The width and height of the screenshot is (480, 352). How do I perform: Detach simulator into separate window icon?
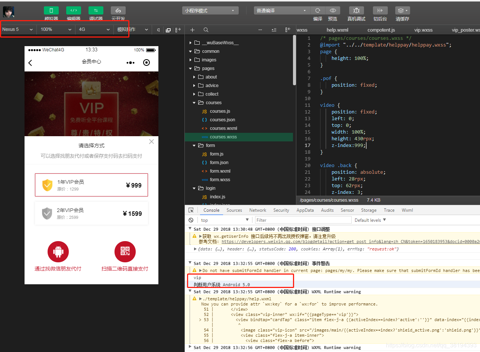point(168,30)
